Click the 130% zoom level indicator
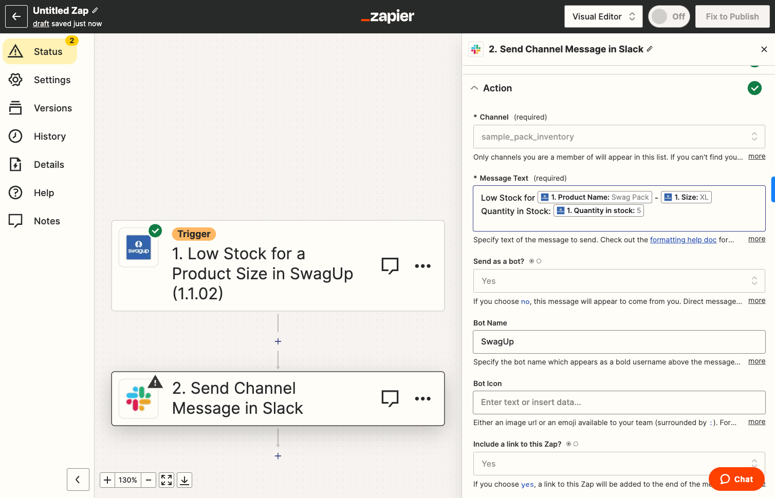This screenshot has width=775, height=498. coord(128,480)
